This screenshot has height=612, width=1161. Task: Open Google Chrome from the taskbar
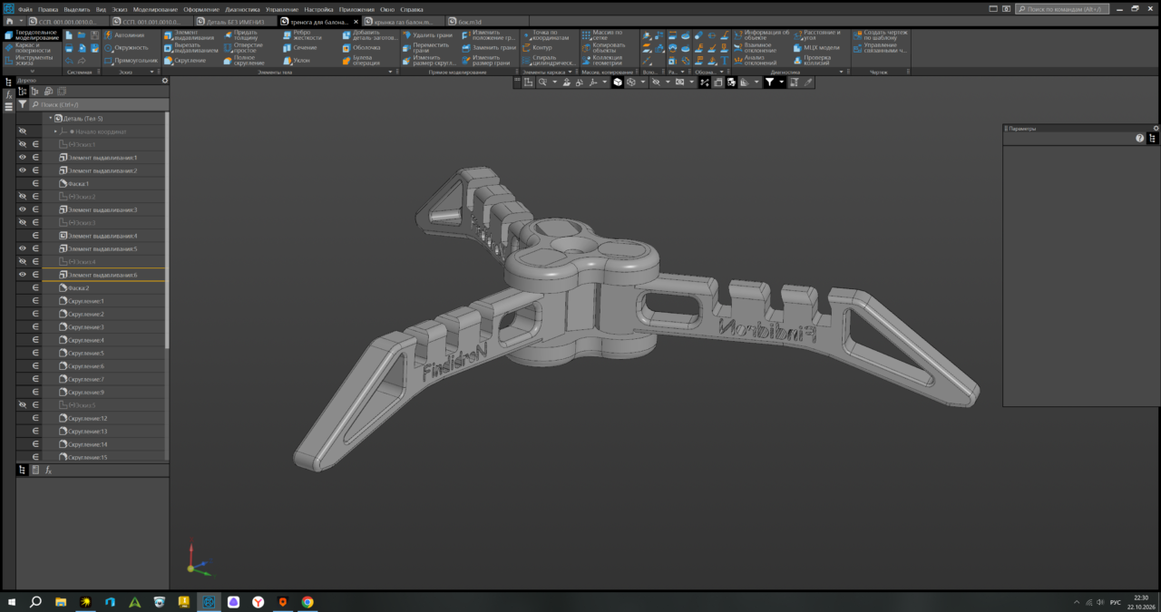pyautogui.click(x=307, y=602)
